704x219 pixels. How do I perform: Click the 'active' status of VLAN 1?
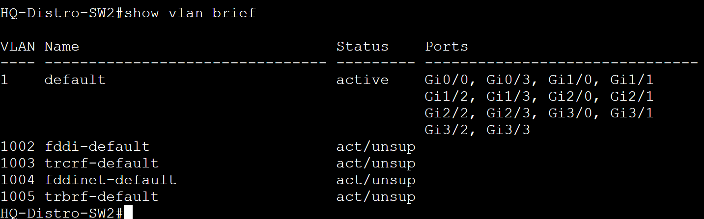[x=363, y=80]
